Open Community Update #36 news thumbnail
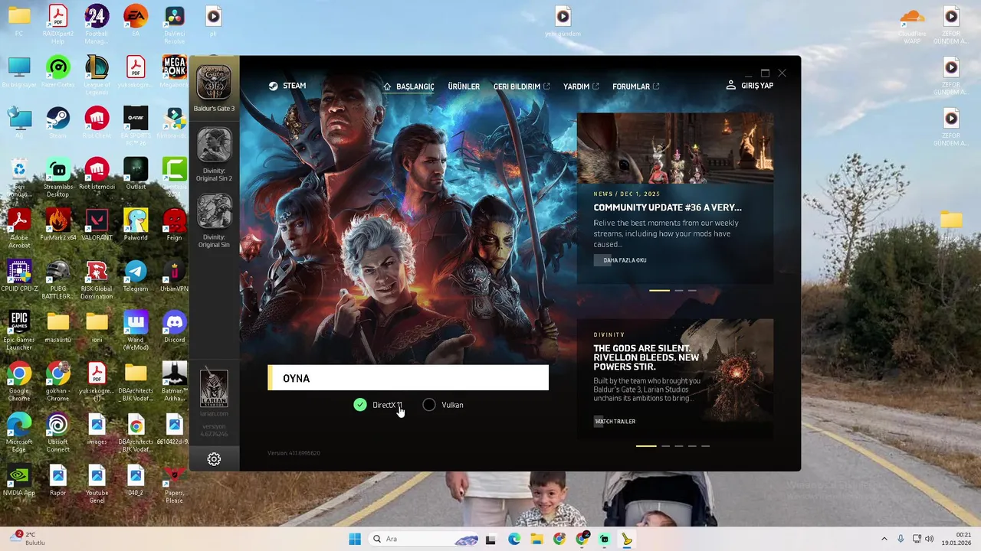Viewport: 981px width, 551px height. click(x=675, y=148)
